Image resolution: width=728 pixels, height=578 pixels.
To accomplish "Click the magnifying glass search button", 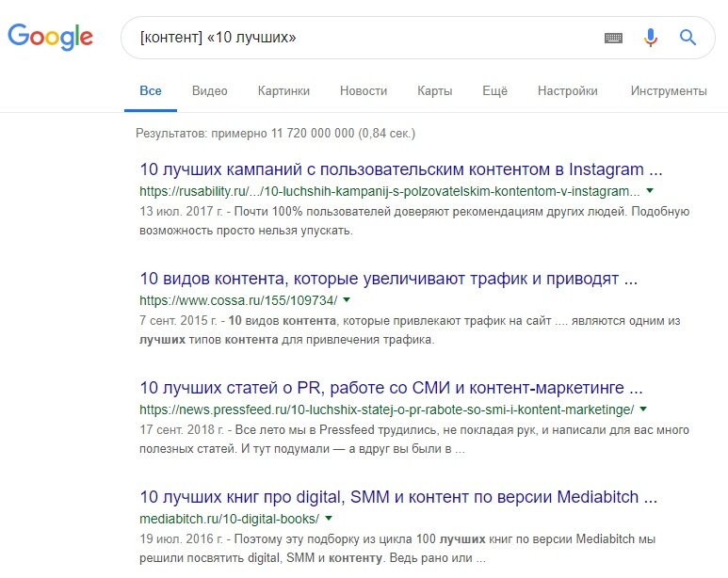I will [688, 37].
